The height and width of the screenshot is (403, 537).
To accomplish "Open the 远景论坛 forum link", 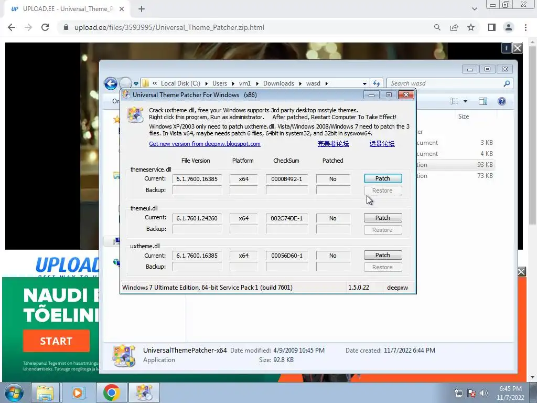I will (x=382, y=144).
